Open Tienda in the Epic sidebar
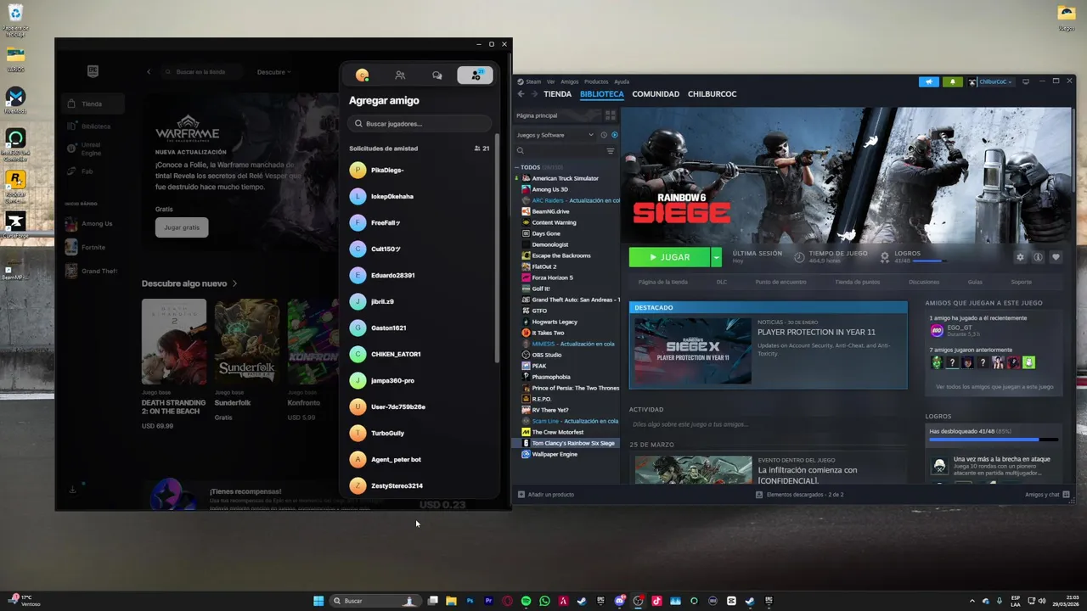The image size is (1087, 611). [x=93, y=104]
